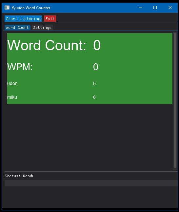The image size is (179, 212).
Task: Switch to the Word Count tab
Action: [x=17, y=28]
